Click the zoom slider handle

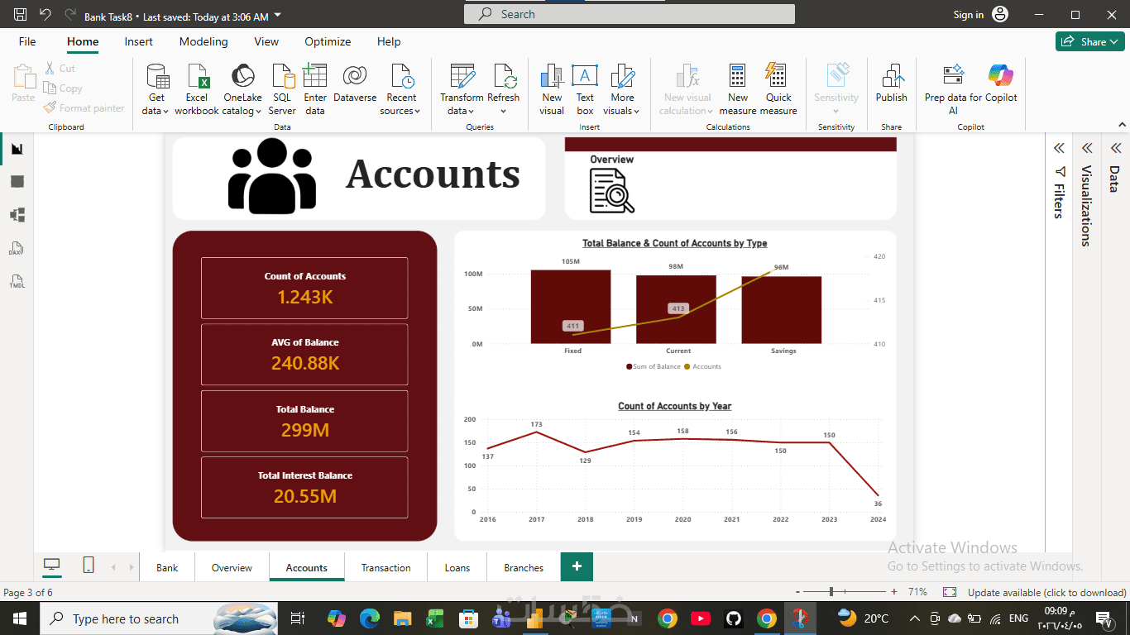click(831, 592)
